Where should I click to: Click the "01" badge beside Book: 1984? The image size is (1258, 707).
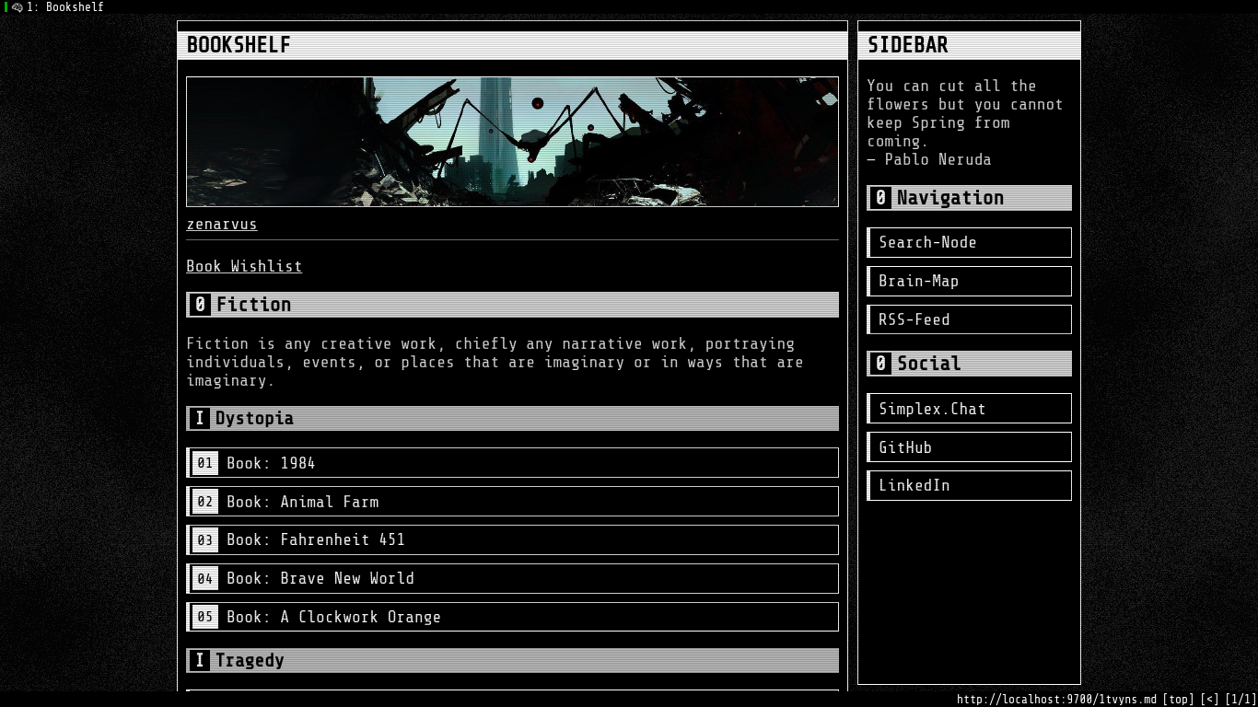[204, 463]
